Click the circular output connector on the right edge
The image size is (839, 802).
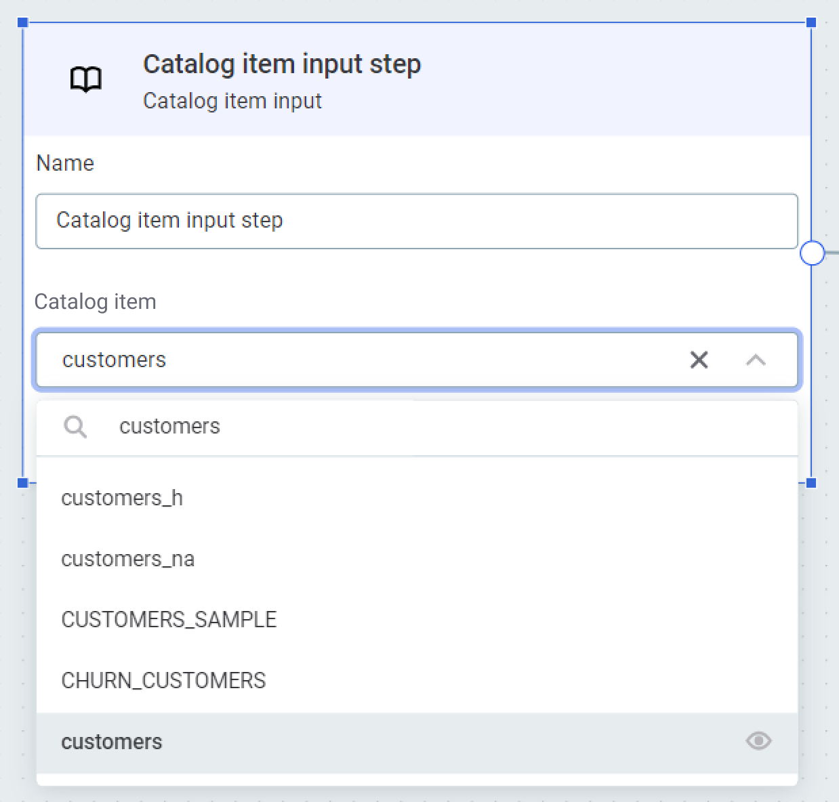point(812,253)
